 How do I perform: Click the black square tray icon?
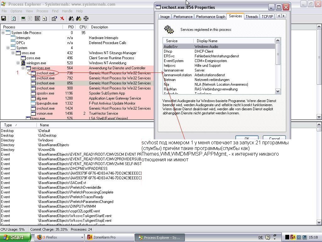point(287,237)
